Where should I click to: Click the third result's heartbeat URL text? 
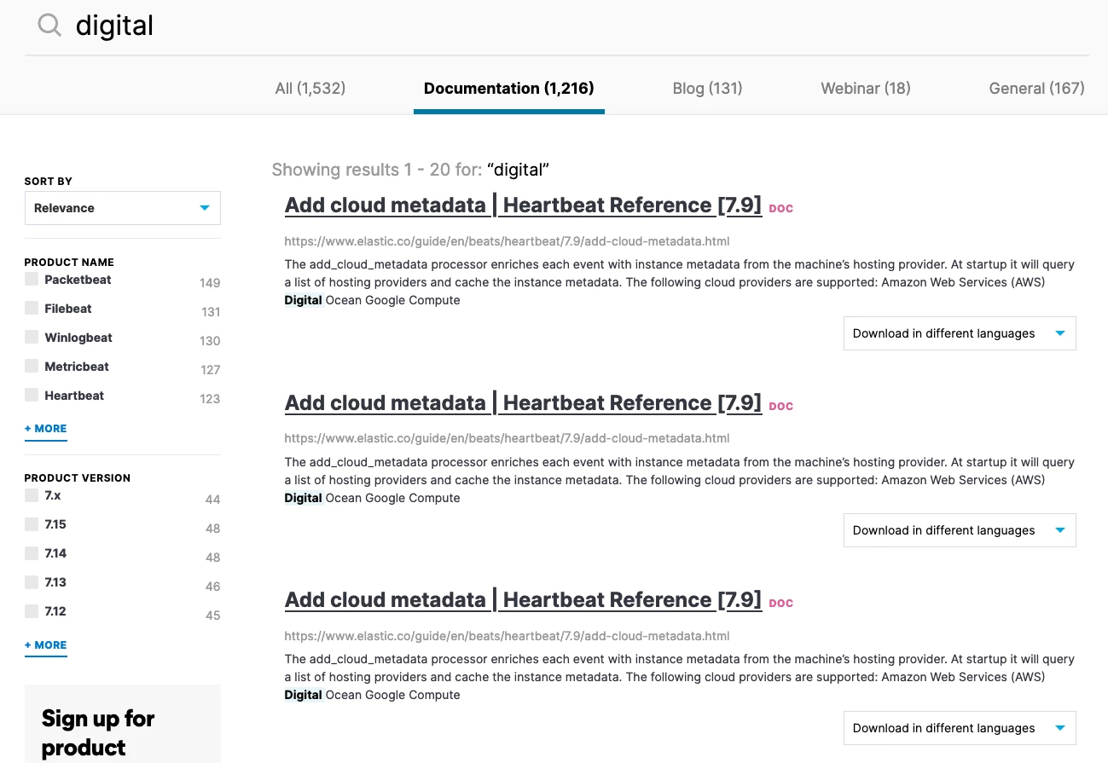(507, 636)
